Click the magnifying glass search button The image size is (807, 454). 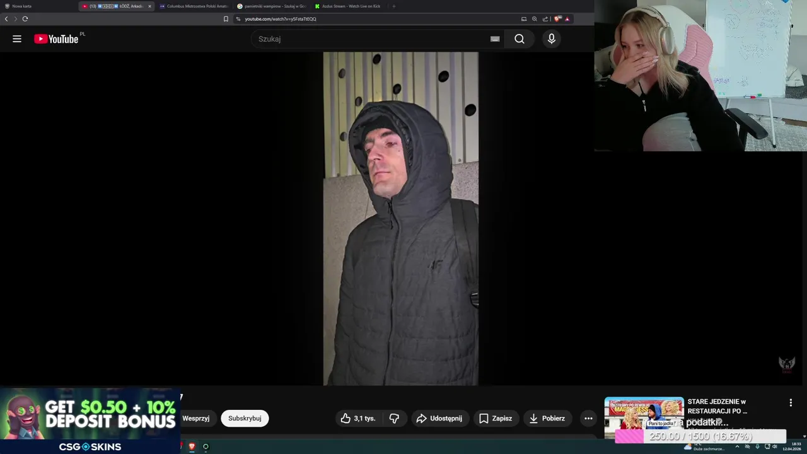pos(519,39)
